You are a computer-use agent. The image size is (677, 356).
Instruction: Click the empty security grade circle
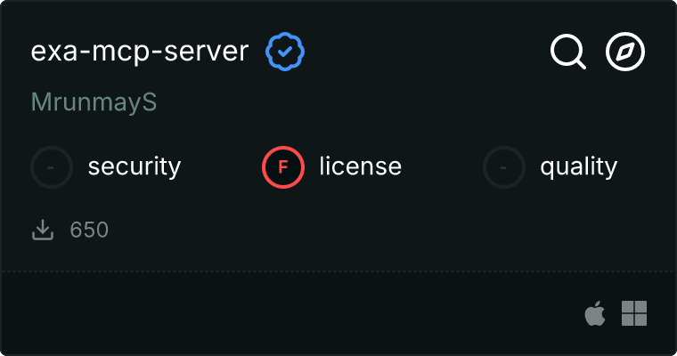tap(52, 166)
